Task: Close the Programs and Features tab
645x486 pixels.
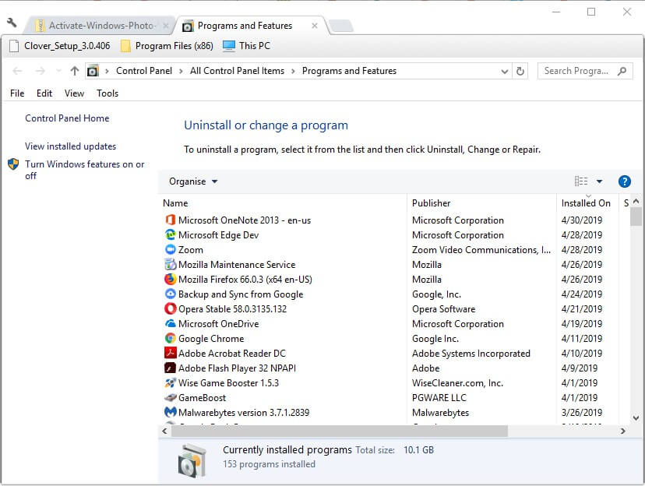Action: click(x=314, y=26)
